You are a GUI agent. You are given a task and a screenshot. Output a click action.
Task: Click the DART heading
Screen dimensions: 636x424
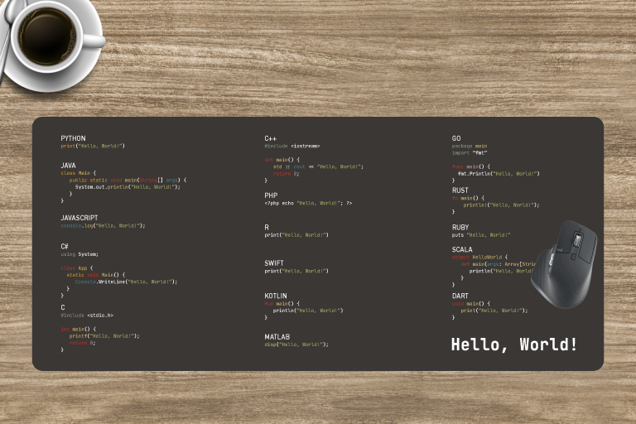point(460,296)
